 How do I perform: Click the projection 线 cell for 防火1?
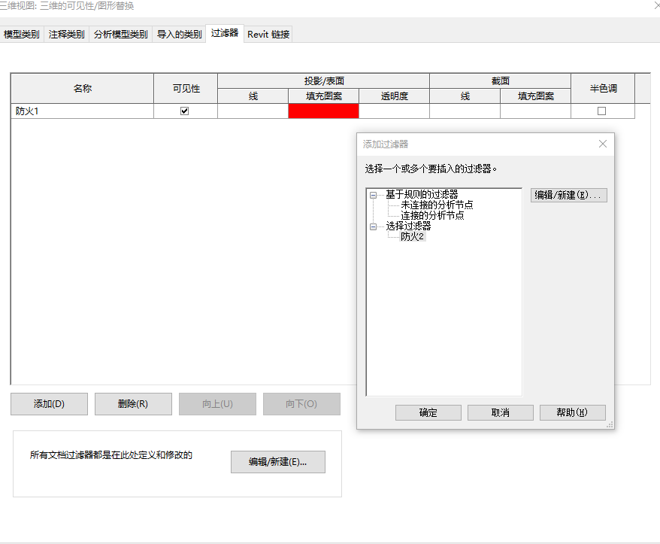click(253, 111)
